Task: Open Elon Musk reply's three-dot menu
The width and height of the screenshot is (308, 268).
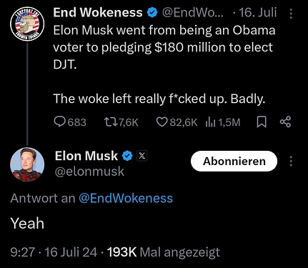Action: [291, 162]
